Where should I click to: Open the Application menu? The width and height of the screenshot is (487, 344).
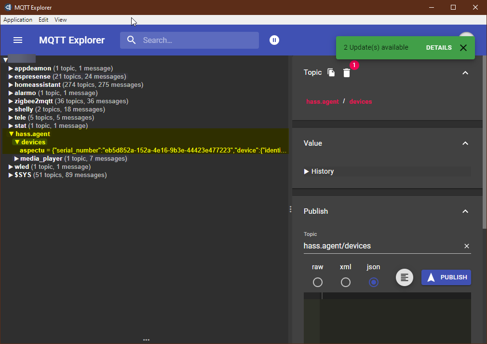[x=18, y=20]
